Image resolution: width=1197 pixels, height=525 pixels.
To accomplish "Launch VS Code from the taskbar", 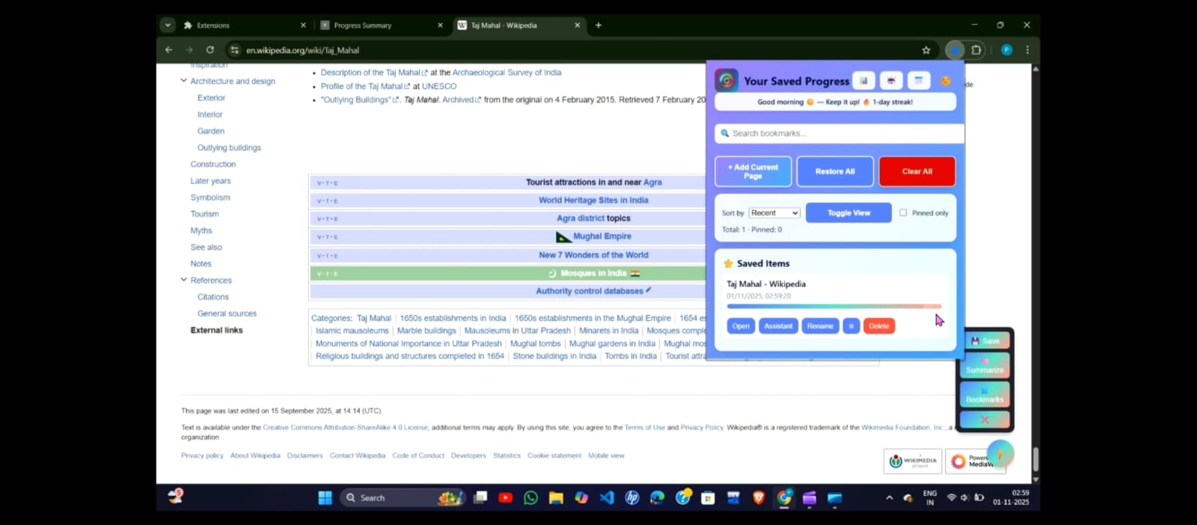I will (607, 497).
